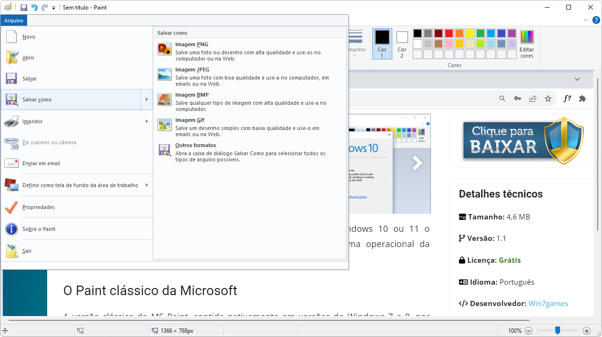Undo the last action in quick access toolbar
The width and height of the screenshot is (602, 337).
pos(34,8)
